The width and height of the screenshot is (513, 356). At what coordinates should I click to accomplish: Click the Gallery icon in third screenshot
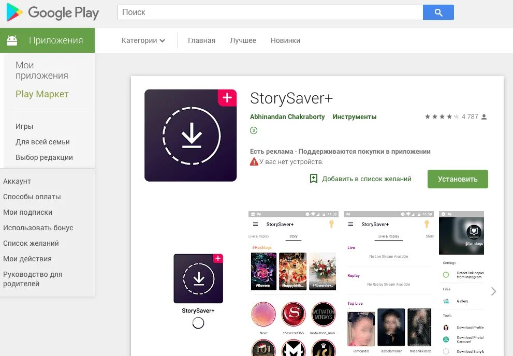click(x=446, y=301)
